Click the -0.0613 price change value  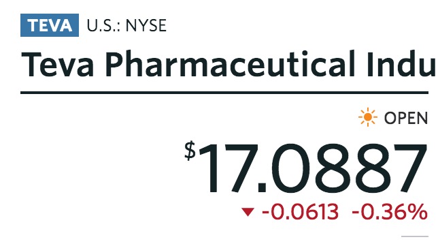click(x=301, y=212)
